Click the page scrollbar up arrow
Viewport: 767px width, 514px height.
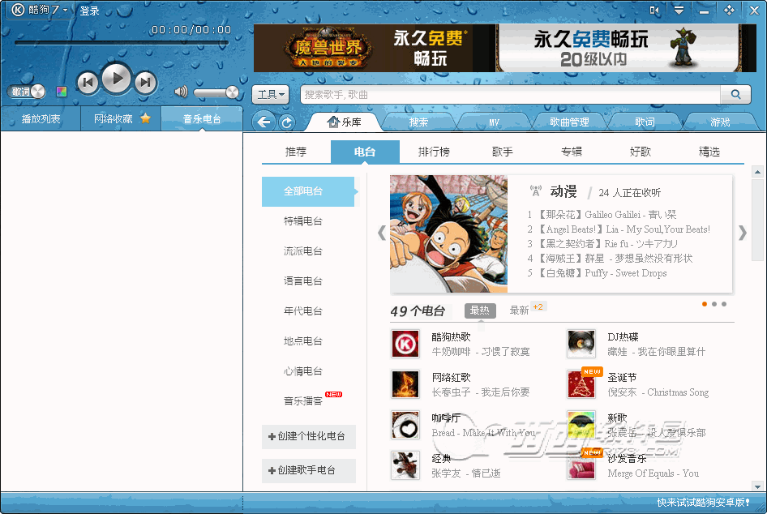click(758, 172)
